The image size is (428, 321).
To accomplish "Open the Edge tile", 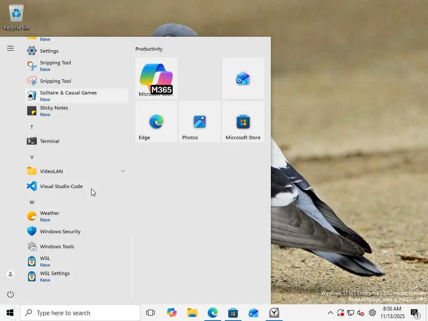I will [156, 122].
